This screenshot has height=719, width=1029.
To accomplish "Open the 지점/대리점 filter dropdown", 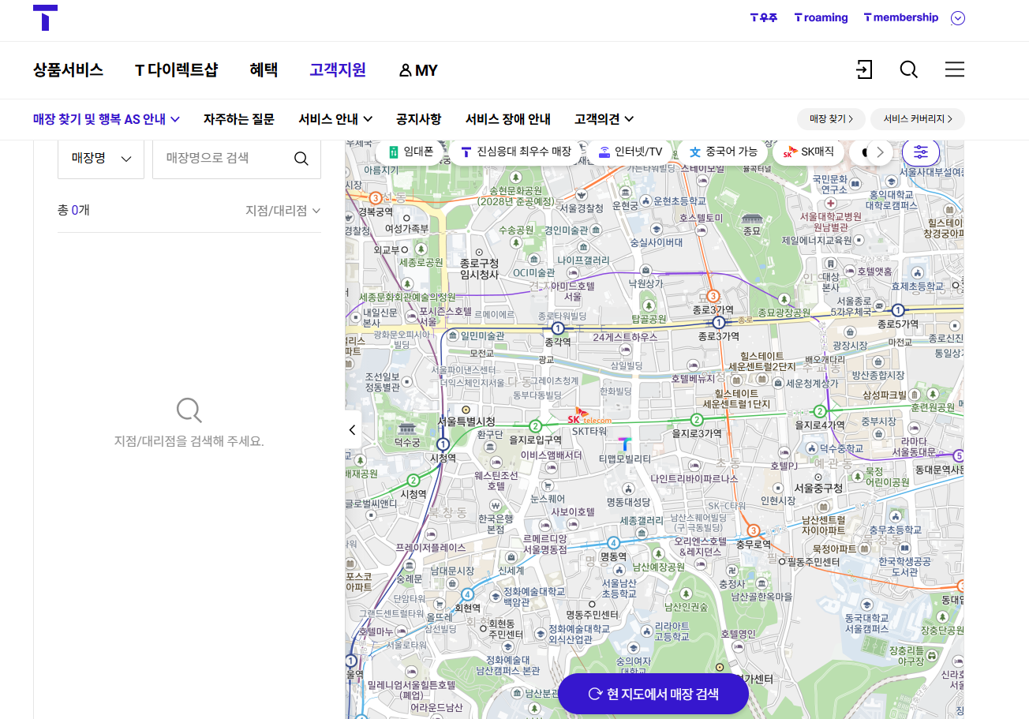I will [283, 211].
